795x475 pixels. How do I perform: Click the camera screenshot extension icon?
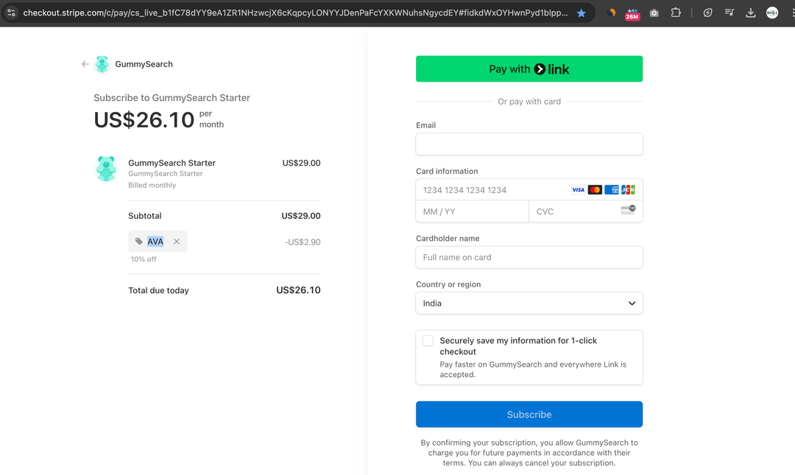654,13
